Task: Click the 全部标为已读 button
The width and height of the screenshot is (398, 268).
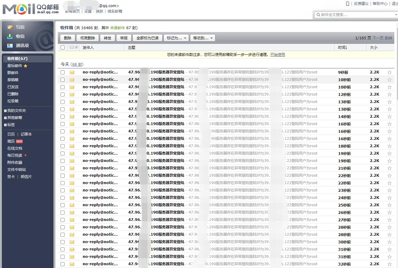Action: click(x=148, y=38)
